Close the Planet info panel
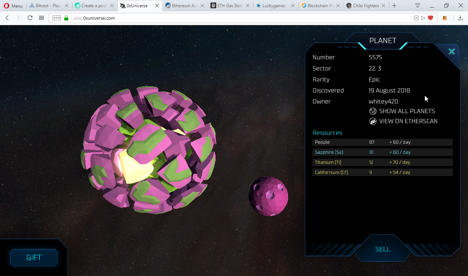468x276 pixels. 451,51
